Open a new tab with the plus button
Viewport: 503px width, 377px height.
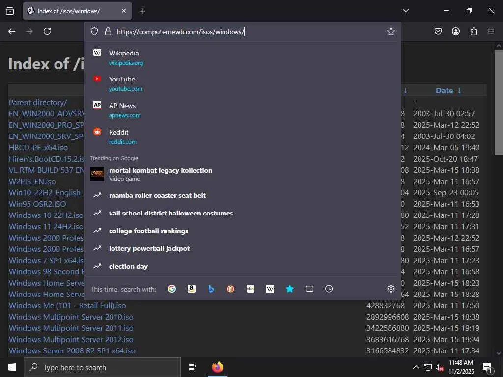[x=142, y=11]
